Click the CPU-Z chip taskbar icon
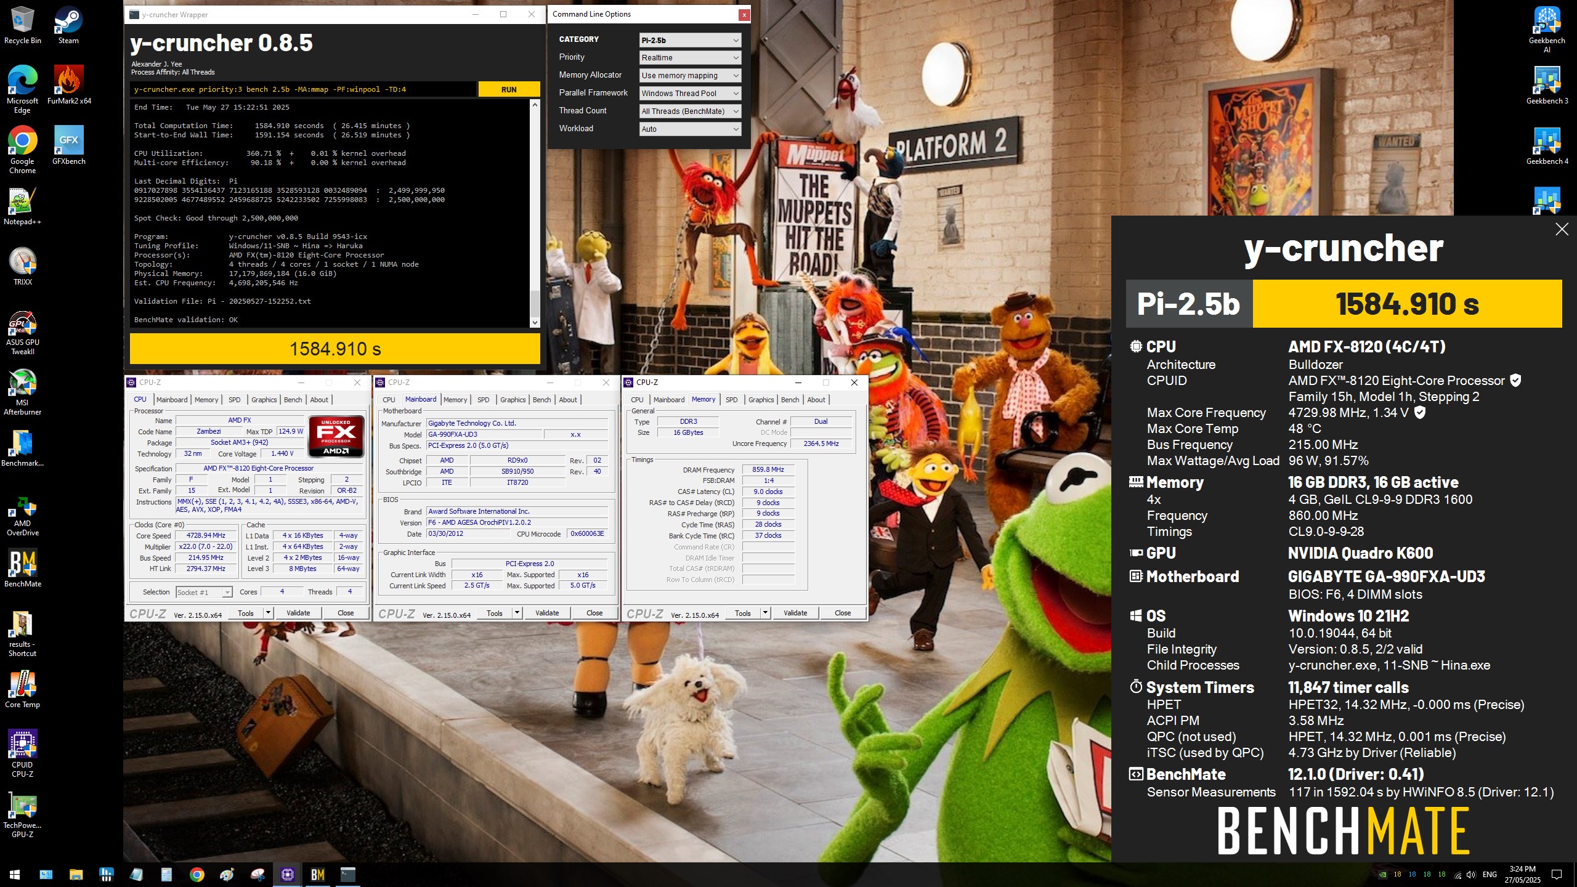The width and height of the screenshot is (1577, 887). [x=288, y=874]
